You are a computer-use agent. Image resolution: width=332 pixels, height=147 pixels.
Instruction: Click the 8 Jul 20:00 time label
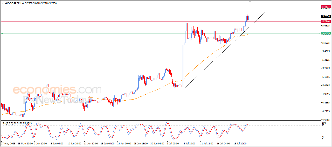[x=190, y=143]
